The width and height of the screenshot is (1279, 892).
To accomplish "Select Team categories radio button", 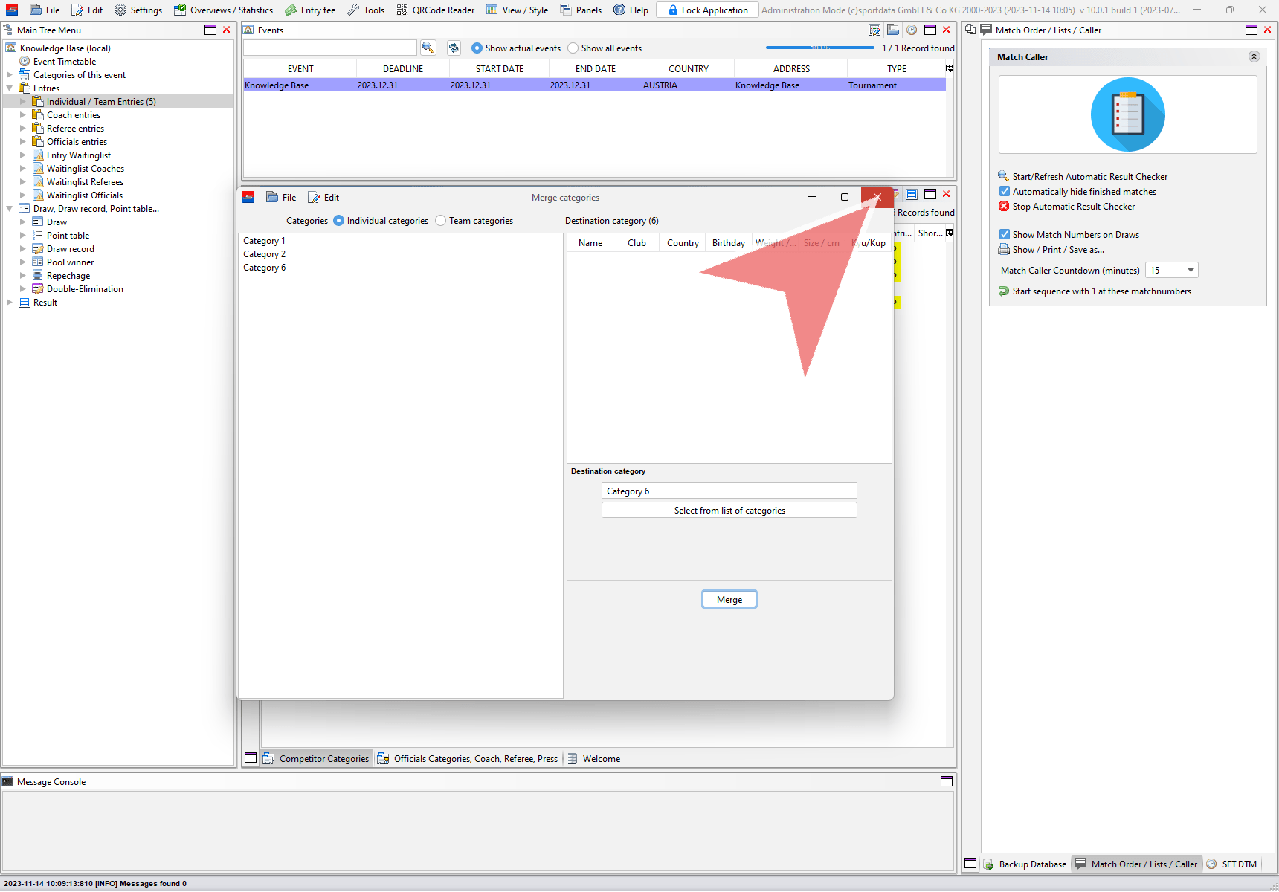I will pyautogui.click(x=441, y=221).
